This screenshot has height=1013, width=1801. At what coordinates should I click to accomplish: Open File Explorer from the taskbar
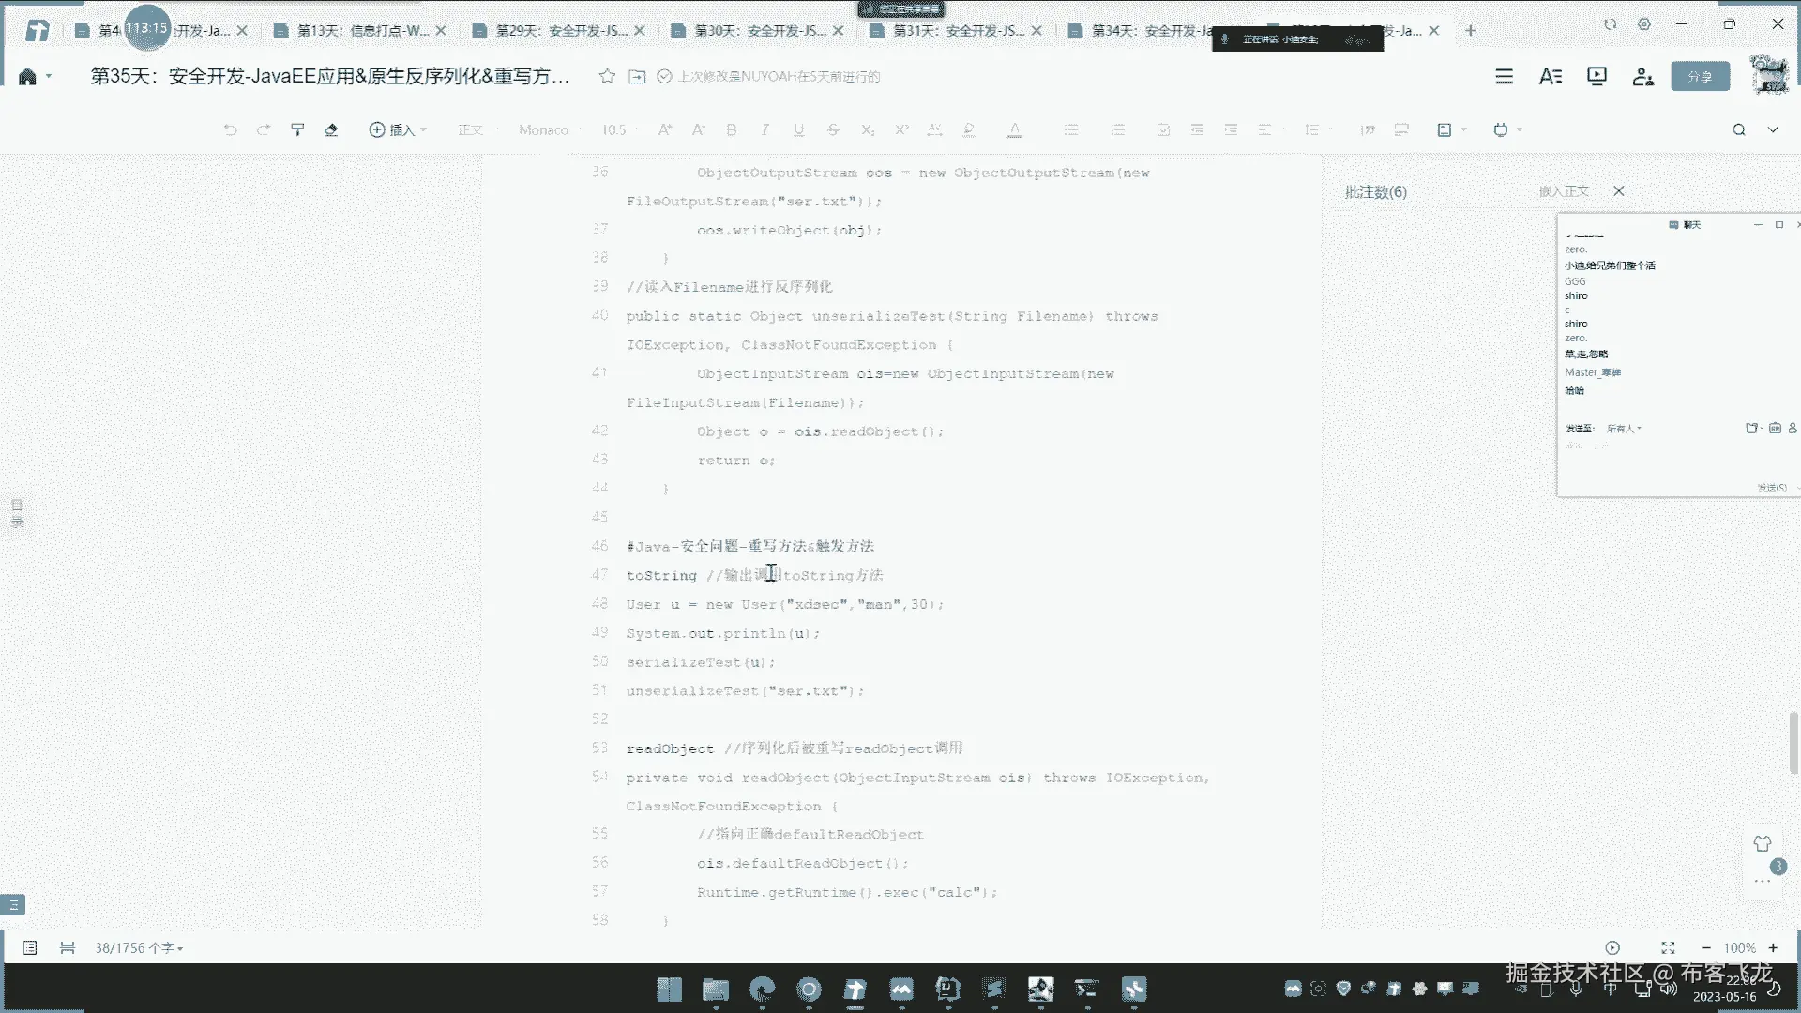point(716,989)
